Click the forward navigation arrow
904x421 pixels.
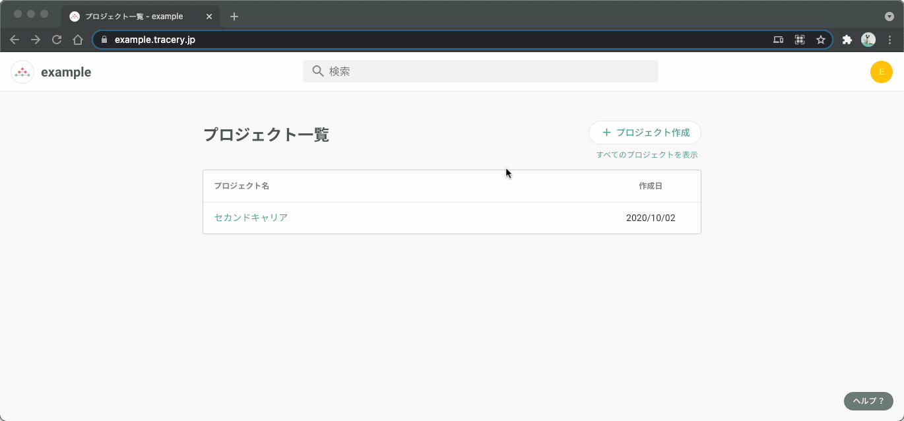click(36, 40)
